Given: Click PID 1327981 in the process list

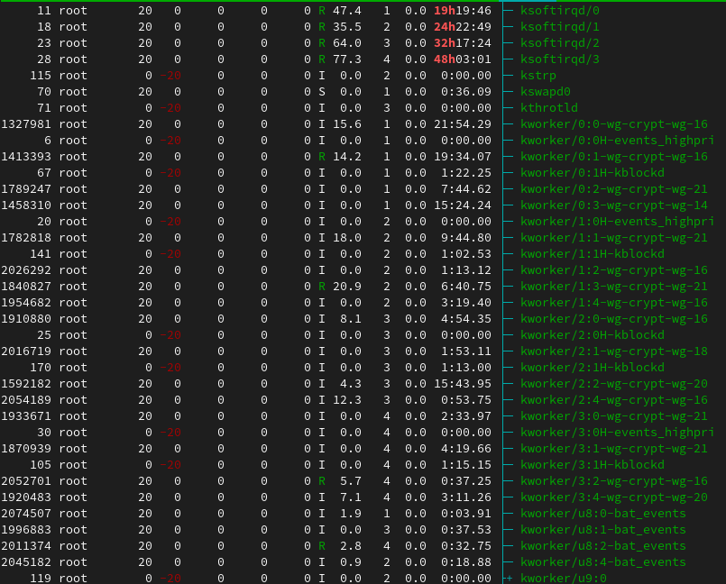Looking at the screenshot, I should point(26,124).
